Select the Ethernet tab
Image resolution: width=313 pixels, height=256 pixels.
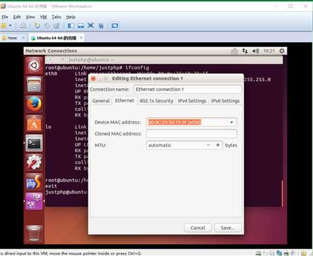tap(125, 101)
